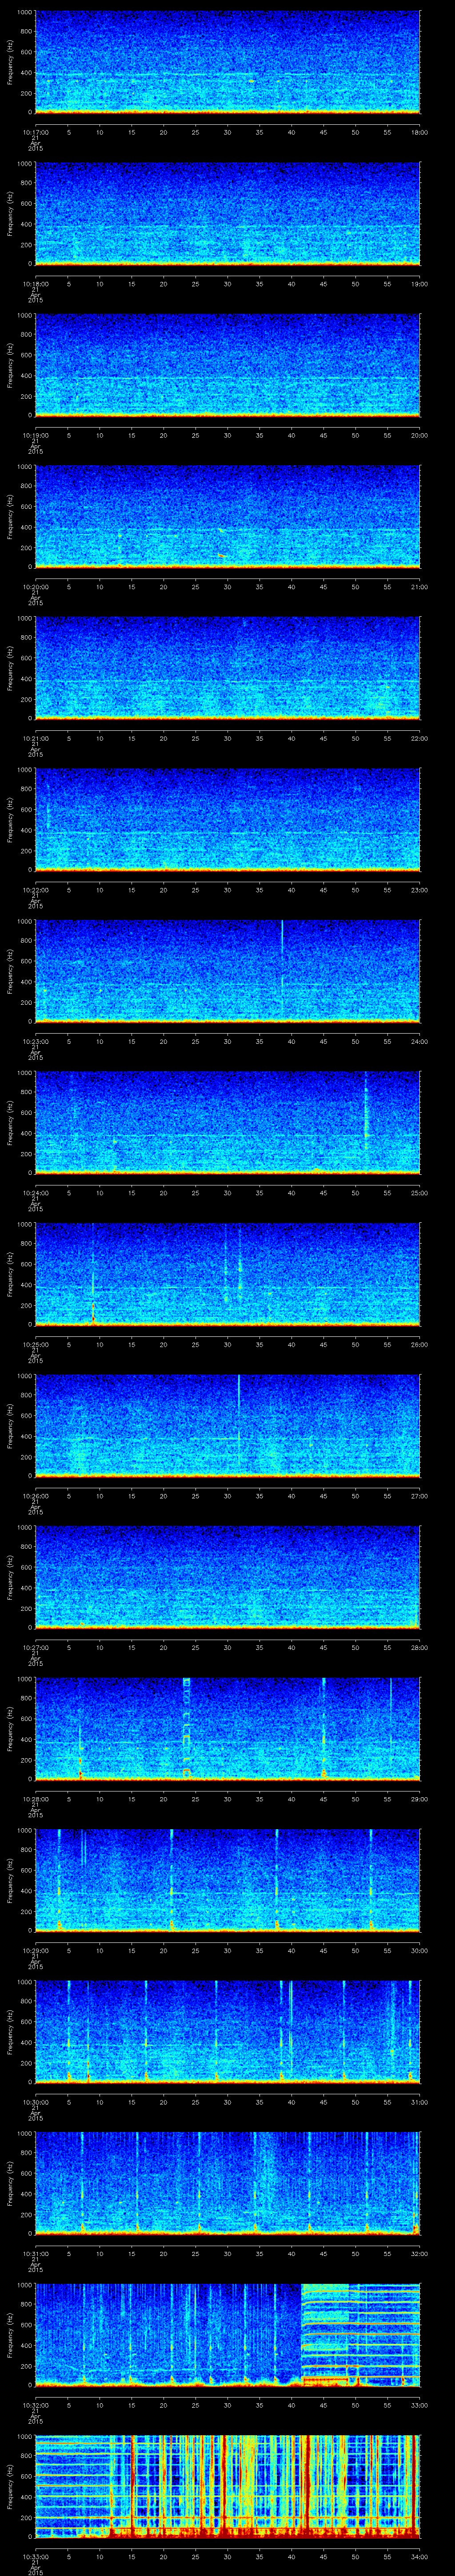The image size is (455, 2576).
Task: Click the '1000' frequency tick of the 10:17:00 panel
Action: tap(24, 13)
